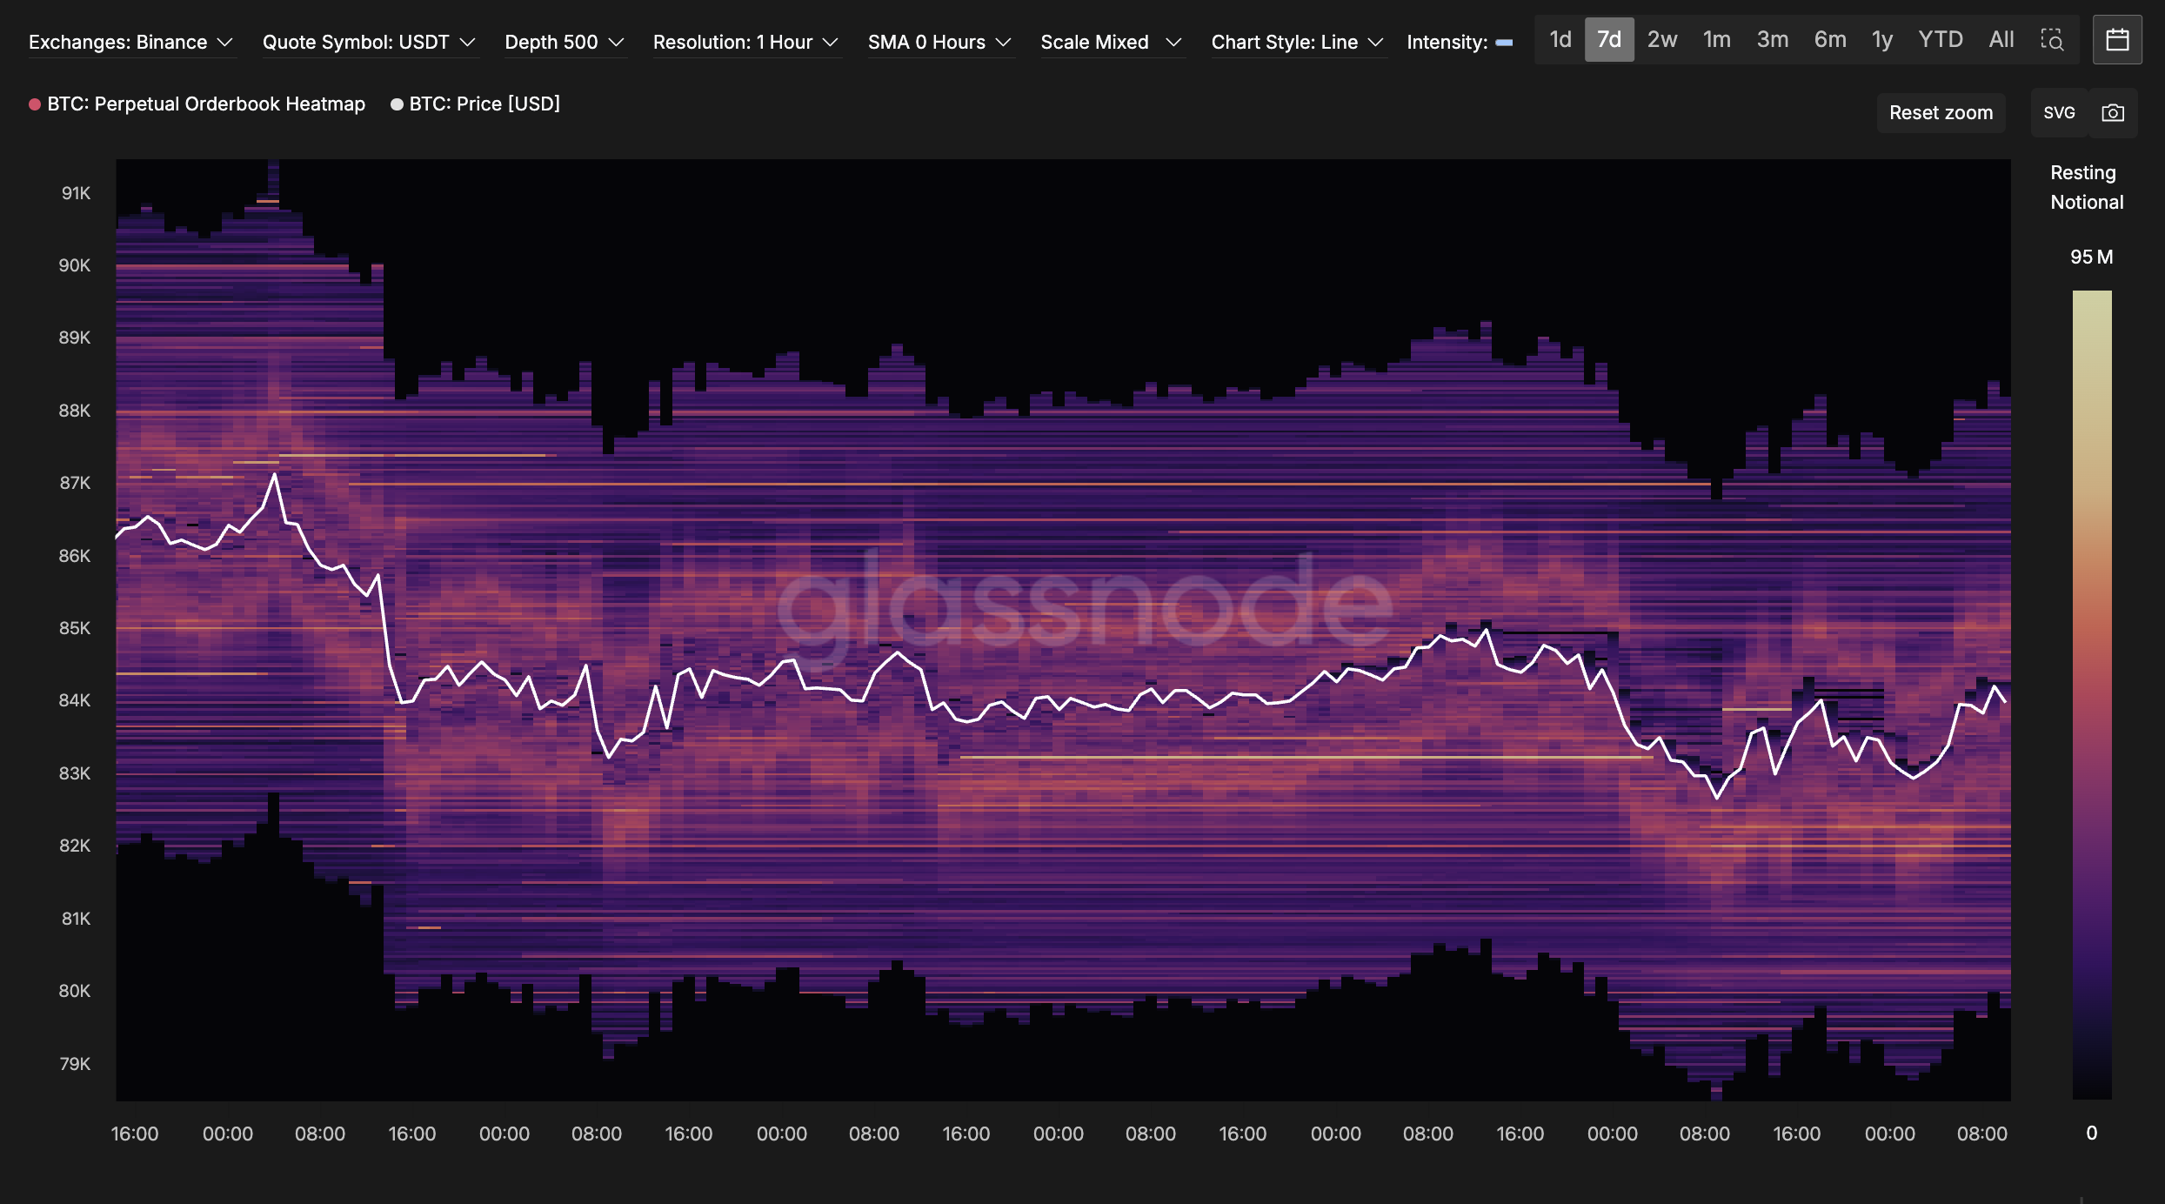Click the Resting Notional color scale bar
This screenshot has height=1204, width=2165.
(2092, 694)
